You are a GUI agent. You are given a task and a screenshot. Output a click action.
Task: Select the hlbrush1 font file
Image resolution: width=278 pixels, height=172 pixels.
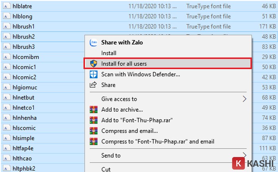[24, 27]
